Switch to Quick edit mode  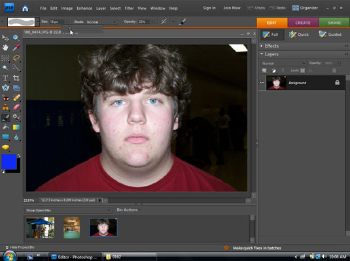tap(299, 35)
